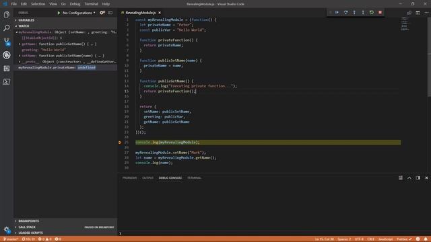Open the Manage gear icon in the activity bar
The width and height of the screenshot is (431, 242).
(7, 230)
